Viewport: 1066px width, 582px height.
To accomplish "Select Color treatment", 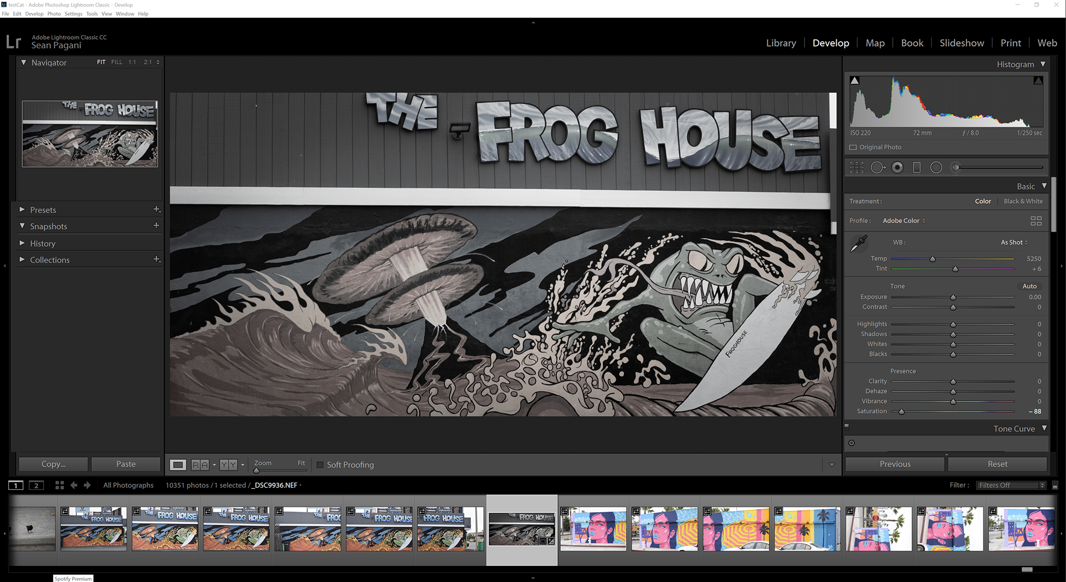I will [983, 201].
